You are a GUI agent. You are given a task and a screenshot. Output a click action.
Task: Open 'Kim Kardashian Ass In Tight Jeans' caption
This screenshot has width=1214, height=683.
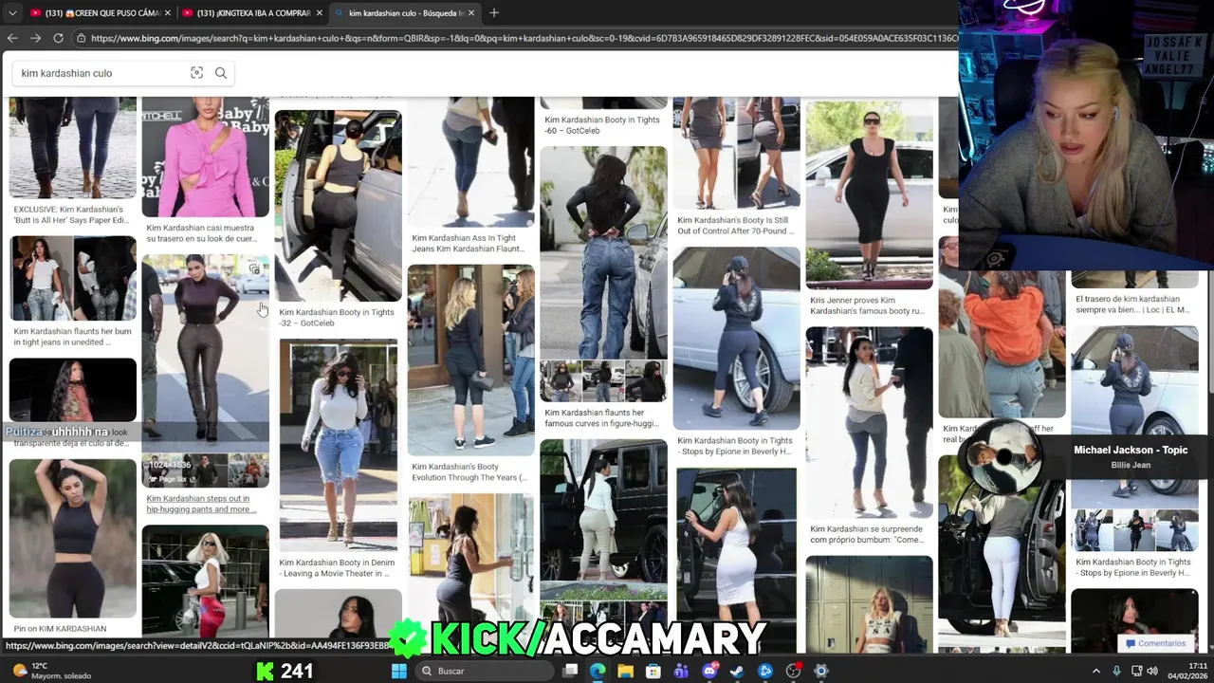[x=469, y=243]
